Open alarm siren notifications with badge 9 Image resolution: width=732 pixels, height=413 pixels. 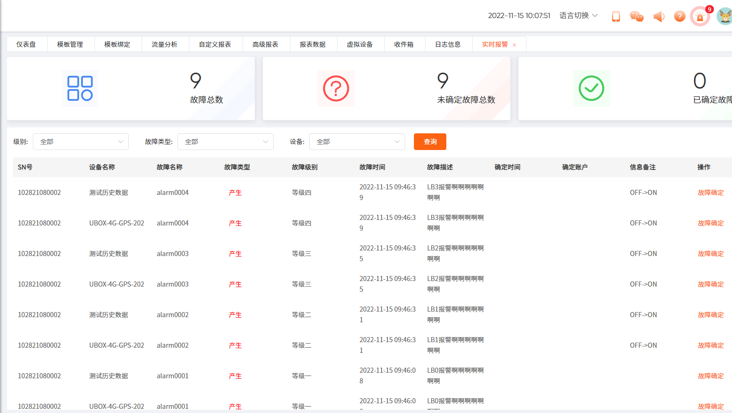[700, 17]
